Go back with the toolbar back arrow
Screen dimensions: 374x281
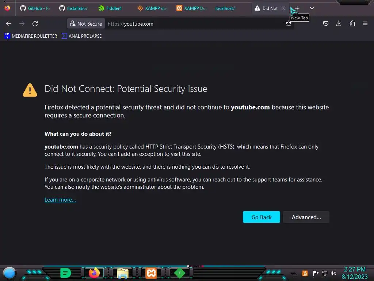tap(9, 24)
